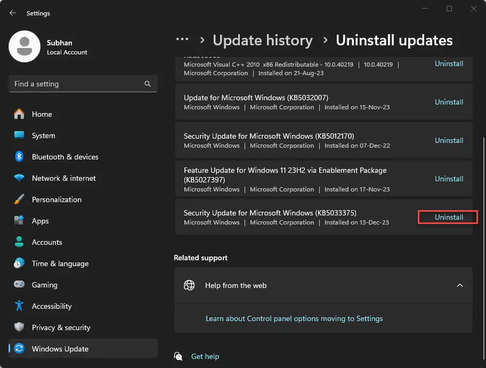Click the Find a setting search box
Screen dimensions: 486x368
point(75,84)
